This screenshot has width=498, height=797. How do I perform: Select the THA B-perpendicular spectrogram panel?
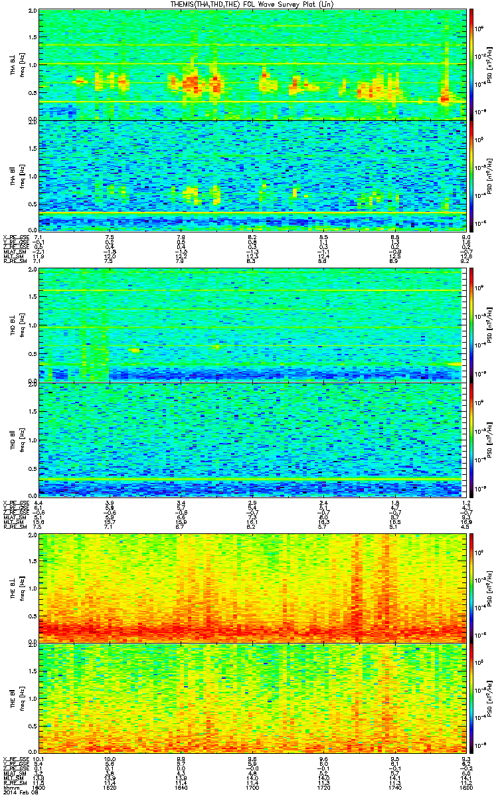click(x=252, y=64)
